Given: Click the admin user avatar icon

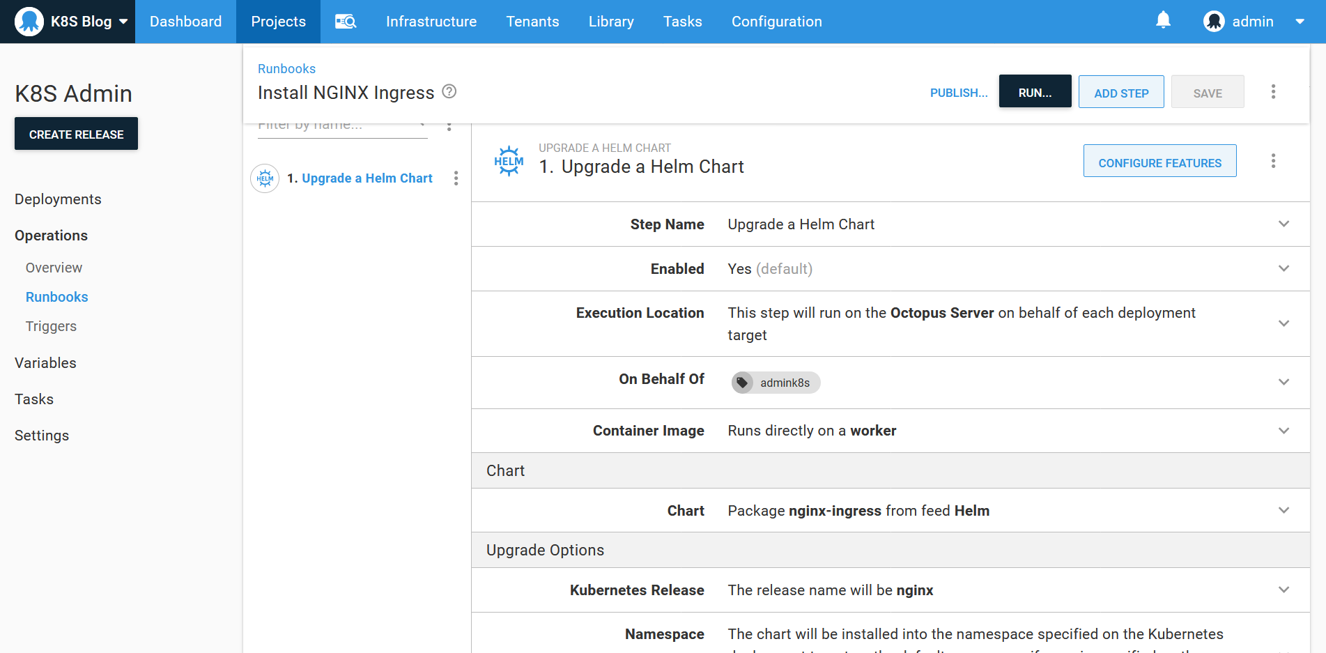Looking at the screenshot, I should tap(1214, 22).
